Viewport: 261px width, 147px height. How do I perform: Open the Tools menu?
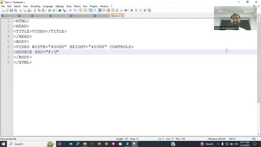[x=69, y=6]
